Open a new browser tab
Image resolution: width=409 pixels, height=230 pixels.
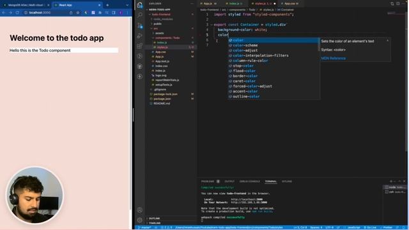click(107, 5)
